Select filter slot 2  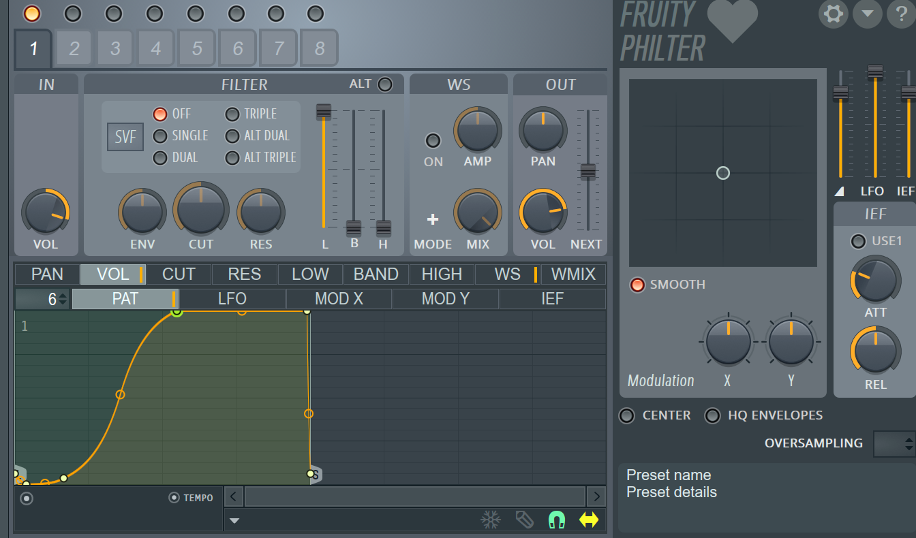(74, 48)
